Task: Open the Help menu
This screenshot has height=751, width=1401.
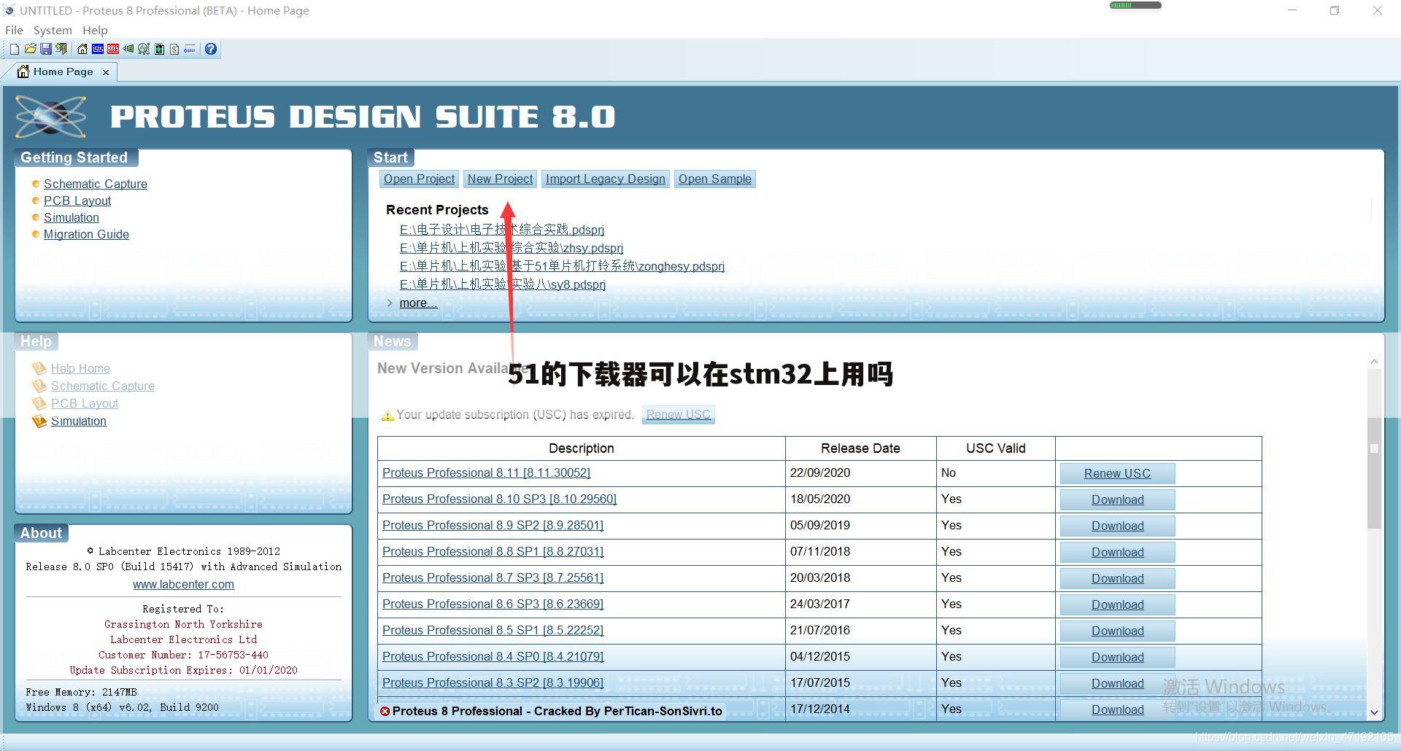Action: [x=95, y=30]
